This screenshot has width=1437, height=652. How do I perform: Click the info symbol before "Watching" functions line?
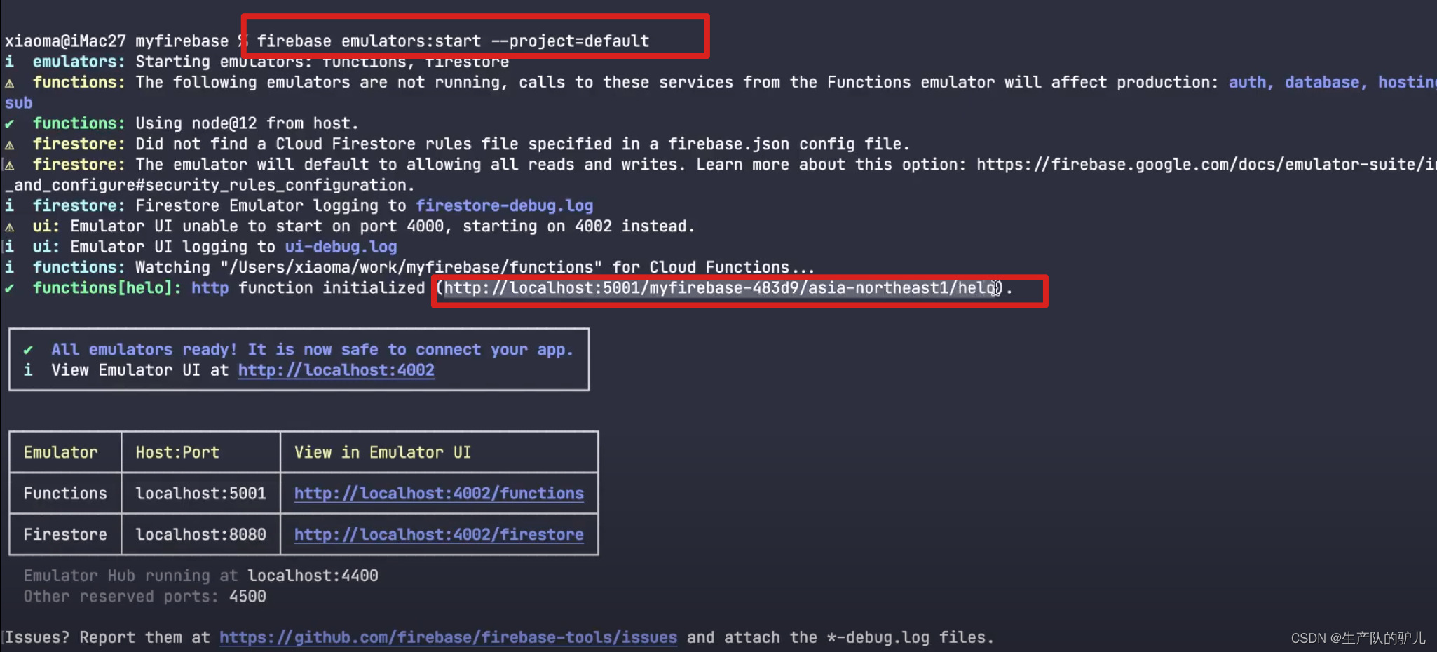coord(10,267)
